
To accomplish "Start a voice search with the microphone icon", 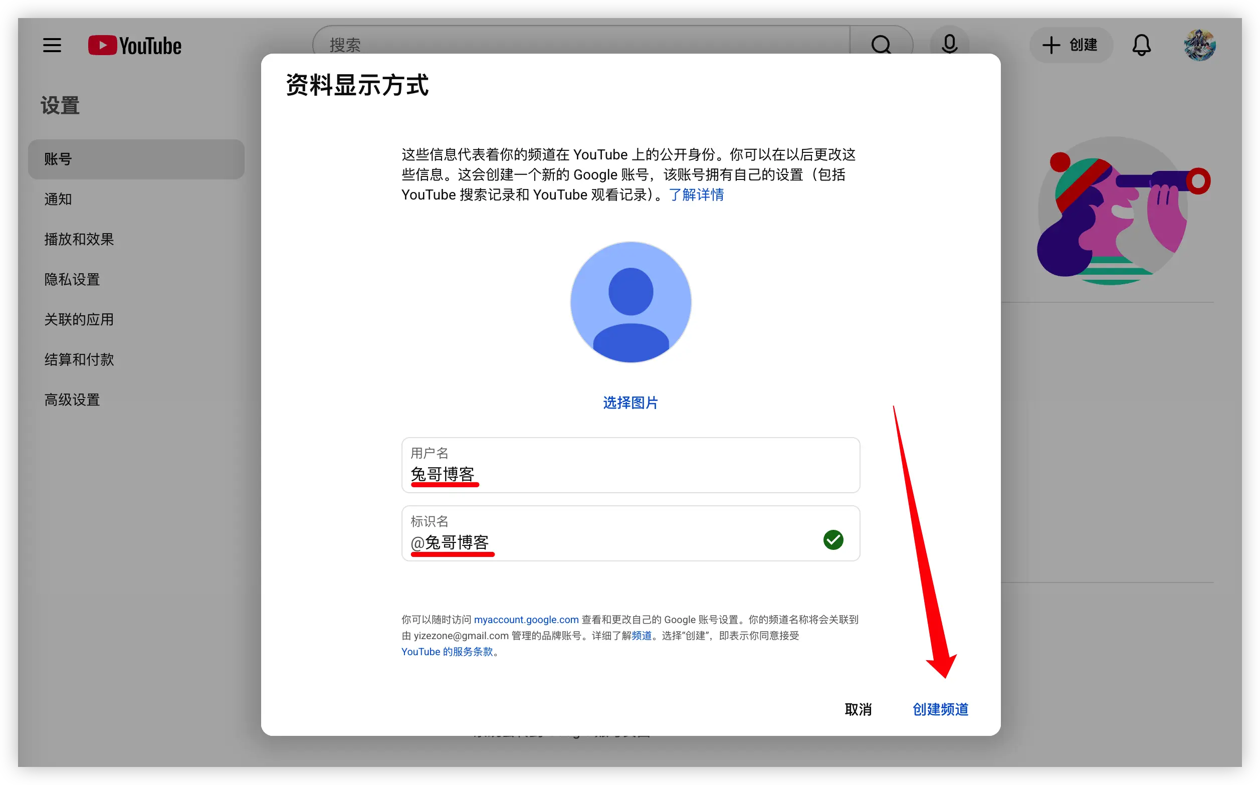I will [949, 44].
